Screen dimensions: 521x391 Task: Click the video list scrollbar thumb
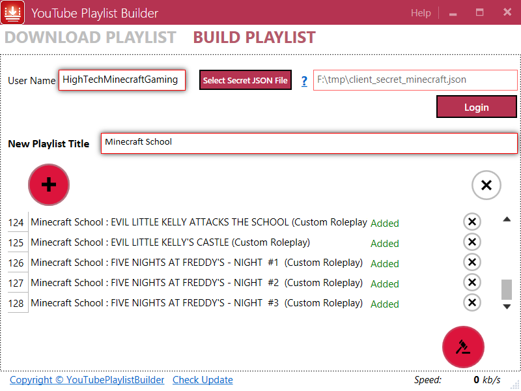[x=507, y=289]
